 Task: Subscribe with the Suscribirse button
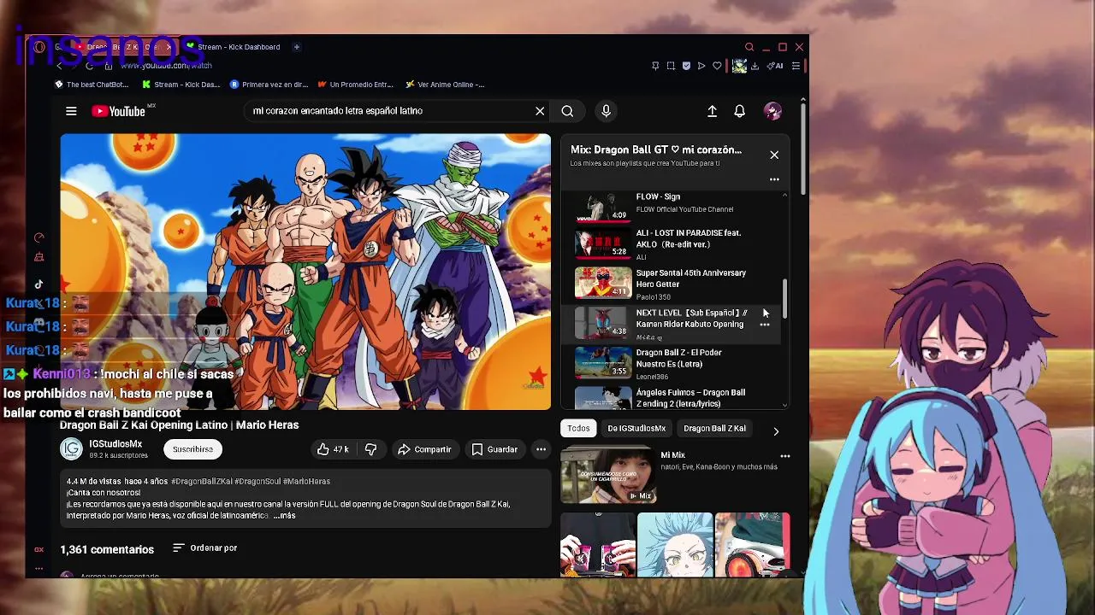click(x=192, y=449)
